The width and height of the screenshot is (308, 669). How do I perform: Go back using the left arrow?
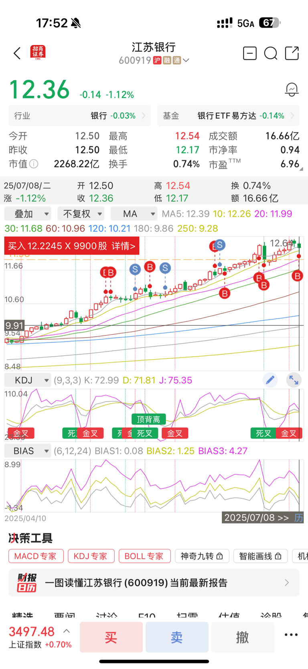click(17, 53)
